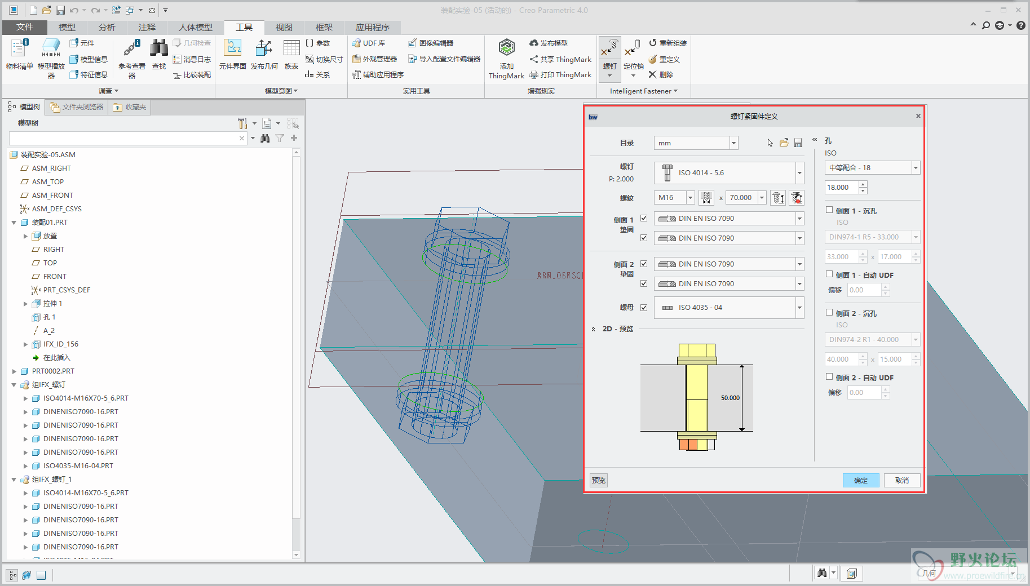The image size is (1030, 586).
Task: Collapse the 装配01.PRT tree node
Action: (x=14, y=223)
